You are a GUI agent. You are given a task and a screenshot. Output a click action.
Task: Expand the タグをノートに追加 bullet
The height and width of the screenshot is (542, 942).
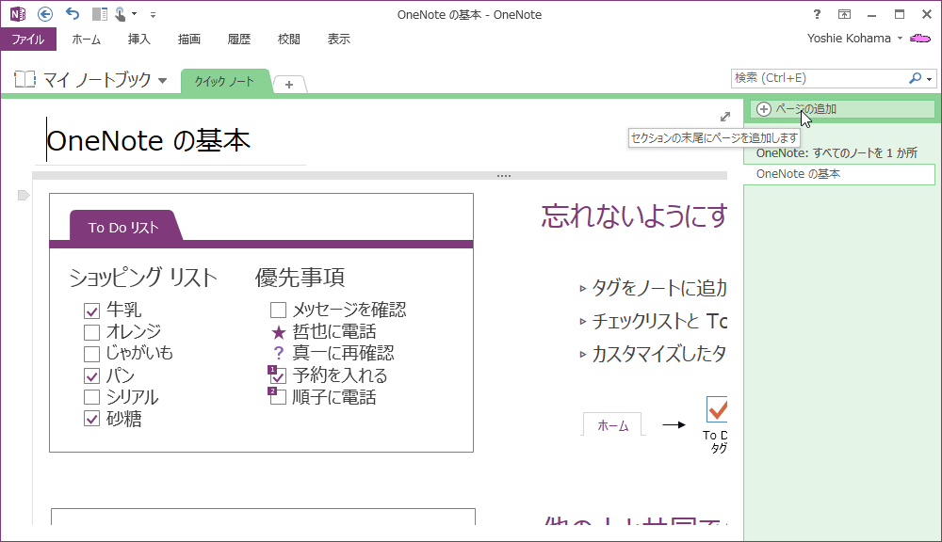click(x=582, y=289)
